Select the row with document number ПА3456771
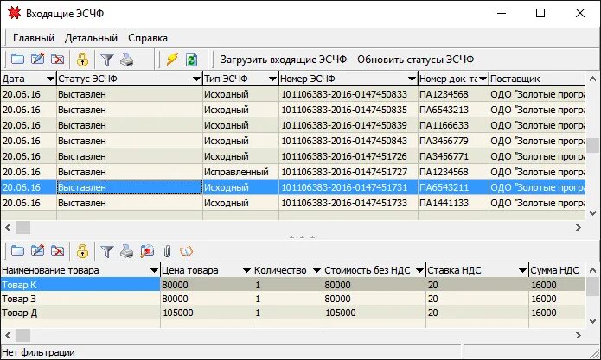The image size is (601, 360). pos(293,156)
